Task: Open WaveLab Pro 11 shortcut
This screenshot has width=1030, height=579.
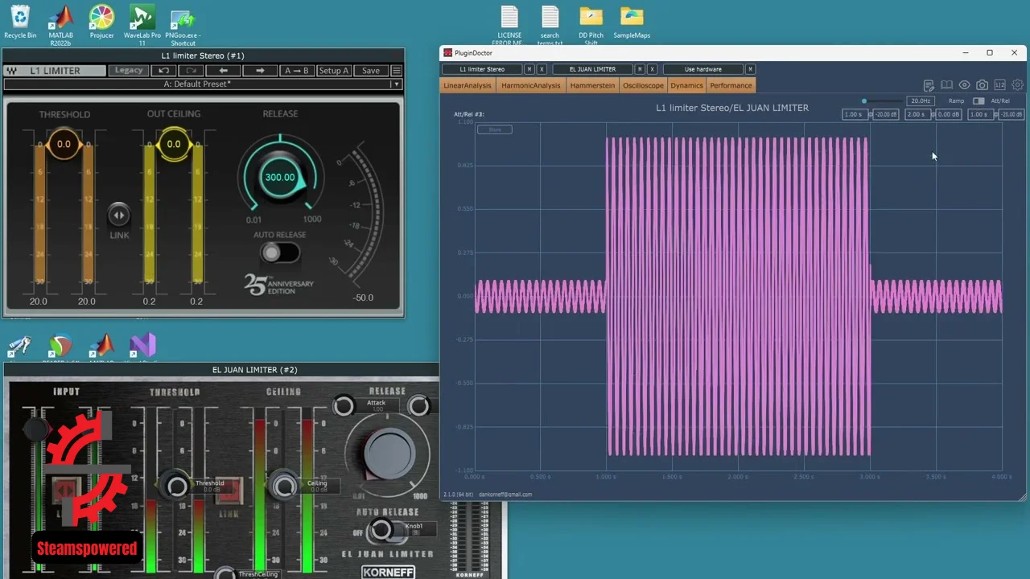Action: coord(142,24)
